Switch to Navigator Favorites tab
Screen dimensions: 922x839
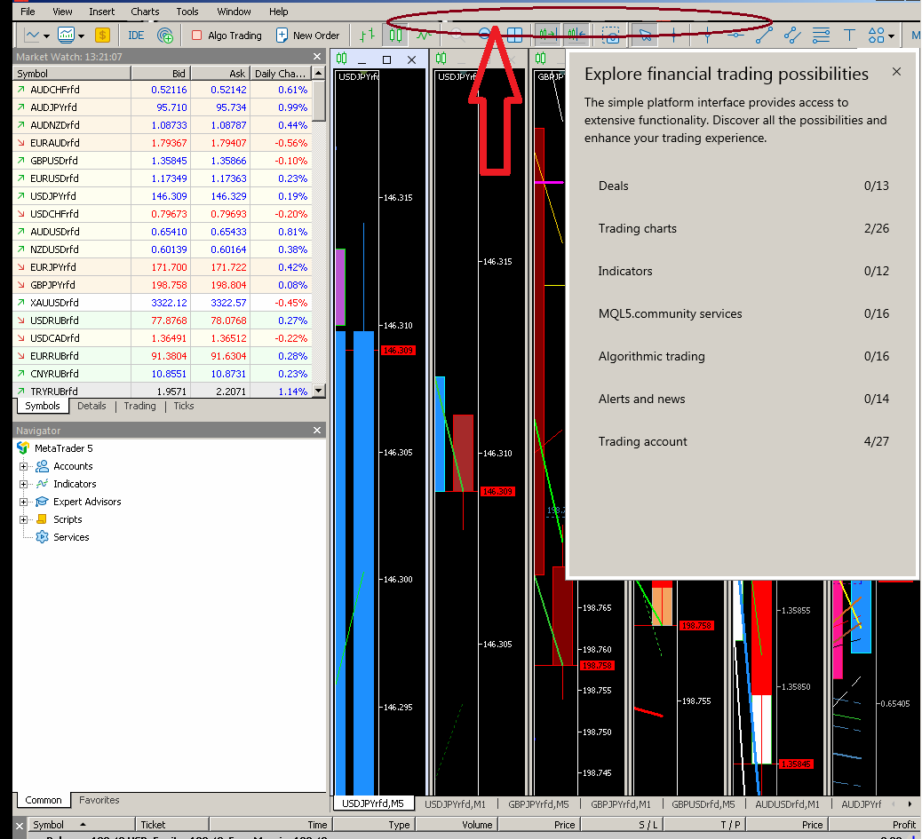(x=99, y=800)
